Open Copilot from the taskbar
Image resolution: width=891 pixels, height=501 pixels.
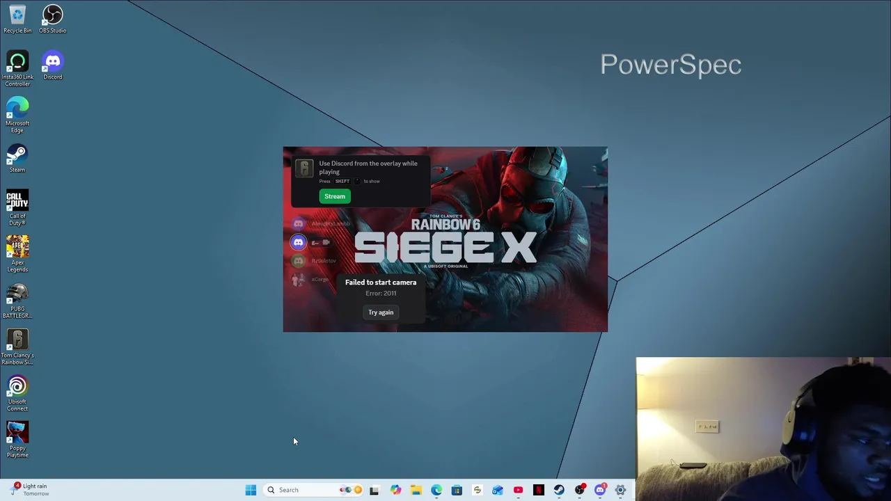coord(395,490)
